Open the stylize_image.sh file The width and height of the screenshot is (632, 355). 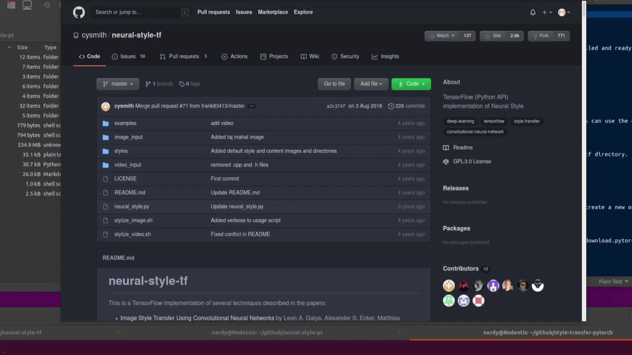coord(133,221)
